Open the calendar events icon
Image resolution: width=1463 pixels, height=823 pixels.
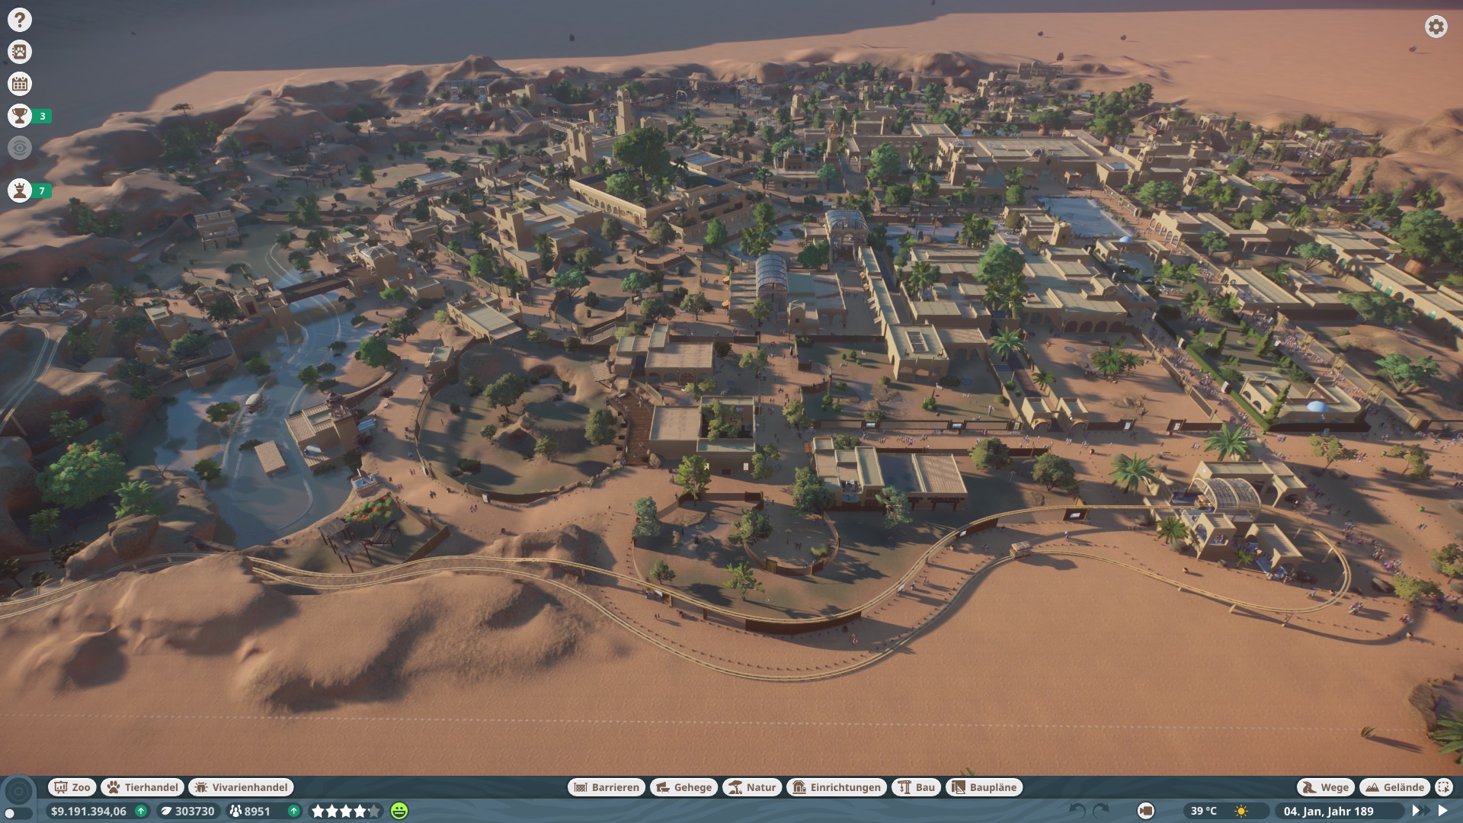[20, 84]
